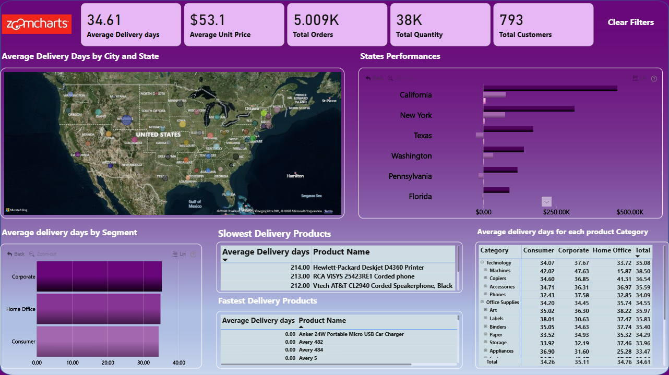Select the dark purple Corporate bar
The width and height of the screenshot is (669, 375).
coord(99,276)
